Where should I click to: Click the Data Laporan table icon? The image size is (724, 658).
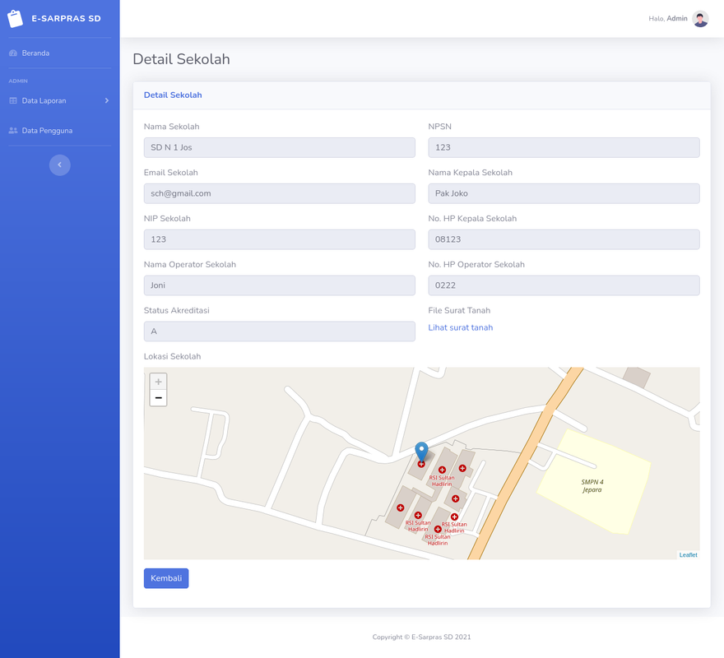pos(13,100)
